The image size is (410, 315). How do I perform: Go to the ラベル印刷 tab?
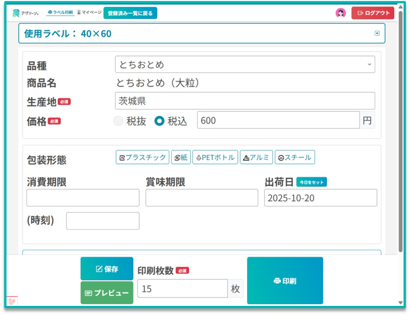tap(60, 12)
